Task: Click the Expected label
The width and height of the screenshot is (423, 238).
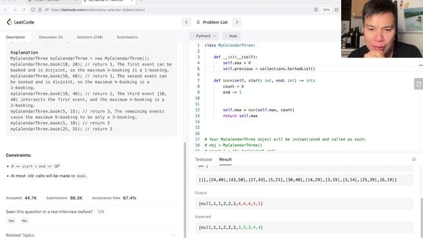Action: coord(203,216)
